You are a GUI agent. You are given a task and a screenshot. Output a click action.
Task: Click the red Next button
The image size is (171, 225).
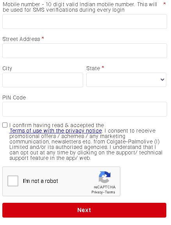(x=84, y=210)
